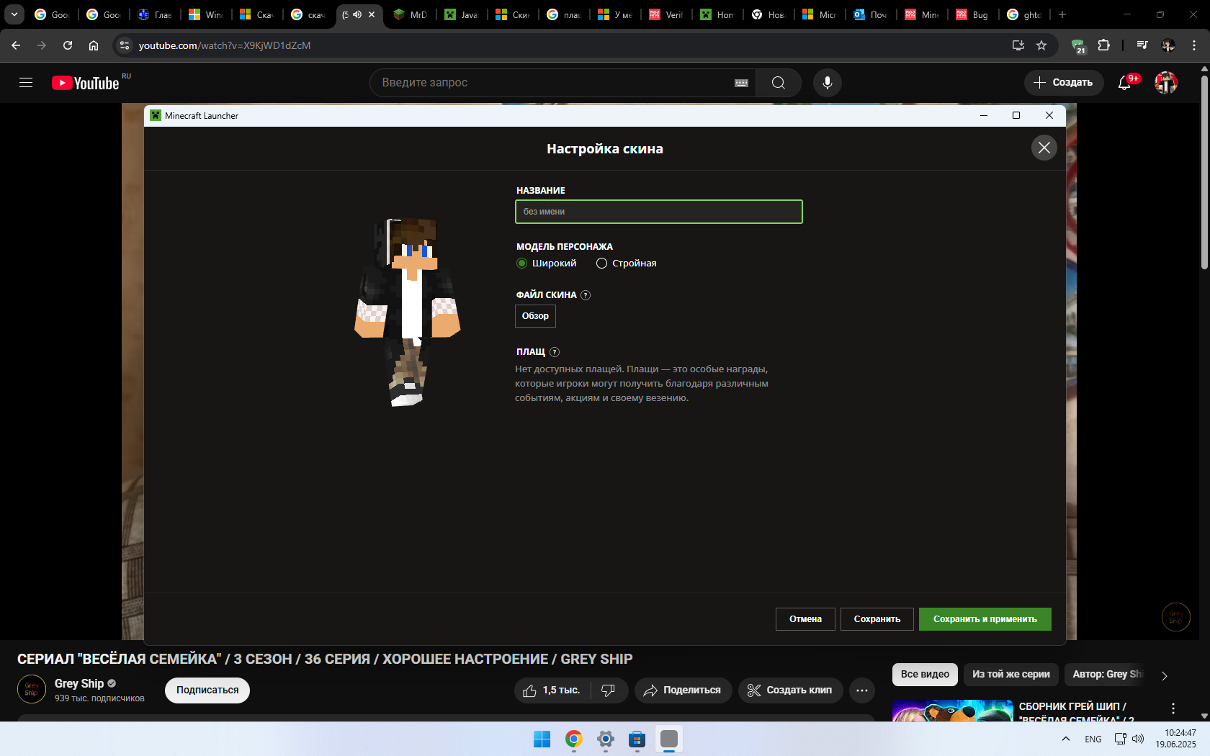Click the YouTube search magnifier button
The height and width of the screenshot is (756, 1210).
tap(779, 83)
